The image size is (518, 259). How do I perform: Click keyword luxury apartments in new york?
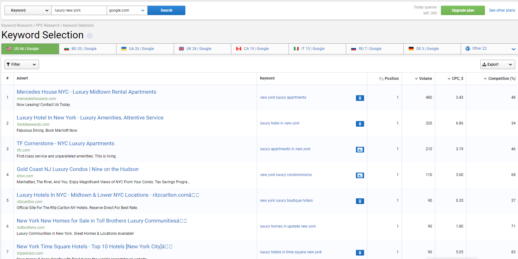[x=285, y=149]
